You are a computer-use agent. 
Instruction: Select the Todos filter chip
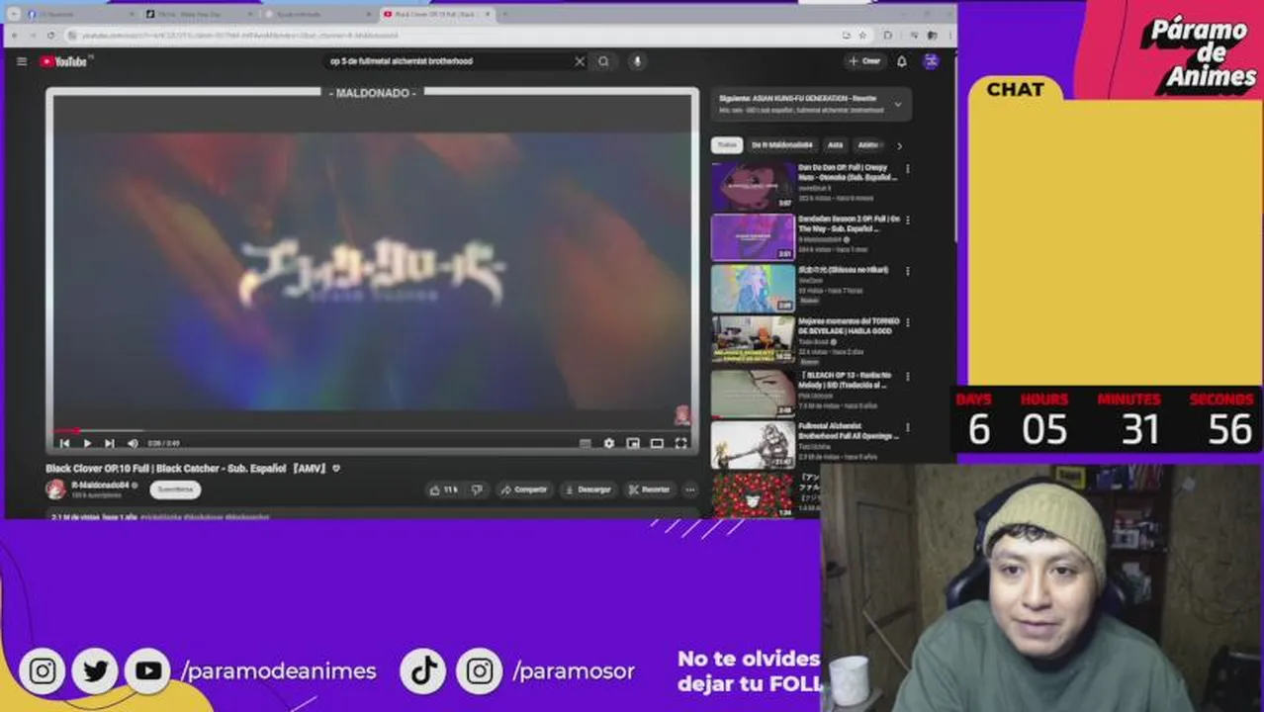727,145
